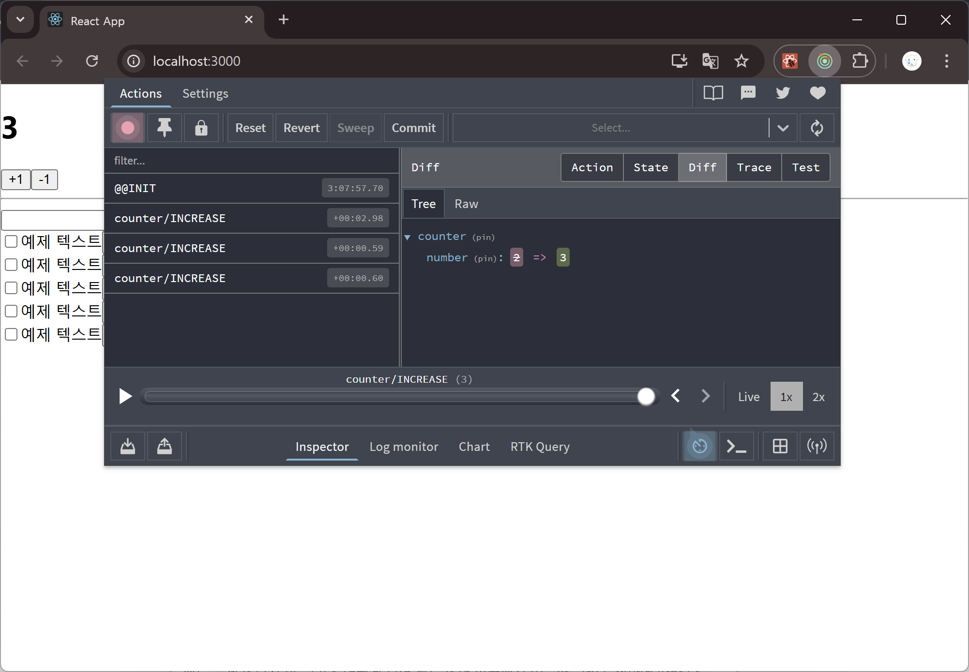Viewport: 969px width, 672px height.
Task: Click the action timeline slider handle
Action: tap(646, 396)
